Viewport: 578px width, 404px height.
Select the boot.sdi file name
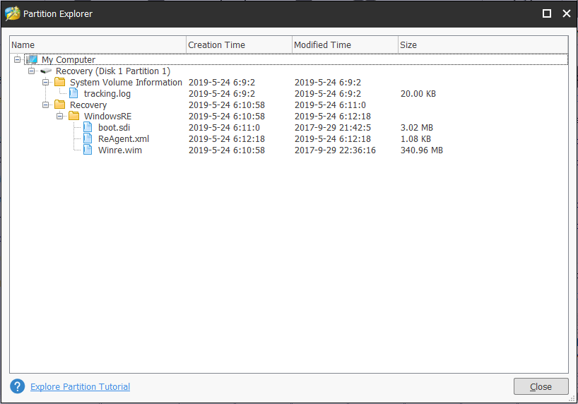(114, 128)
